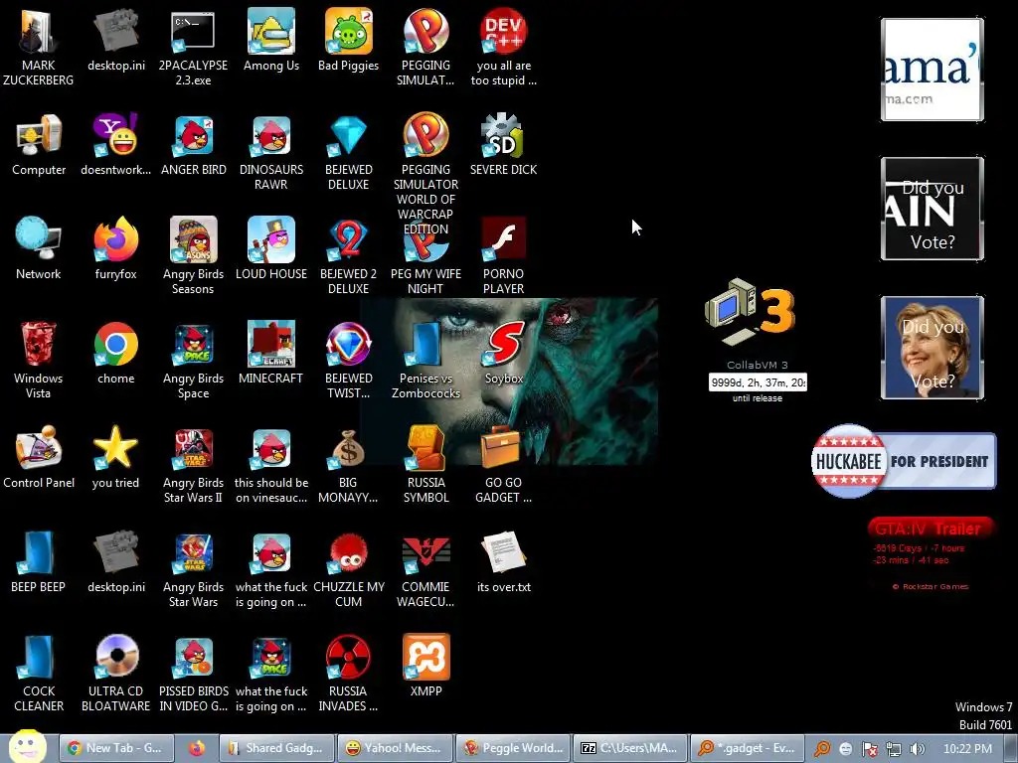Open the Among Us desktop shortcut
Image resolution: width=1018 pixels, height=763 pixels.
point(271,39)
